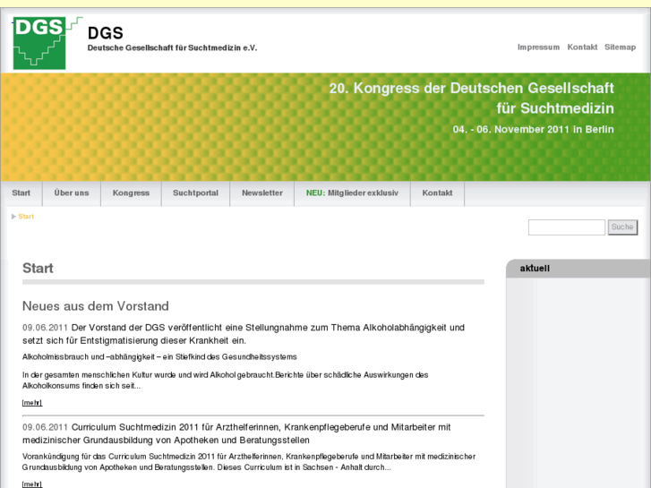Open [mehr] under the Curriculum article

[x=32, y=484]
